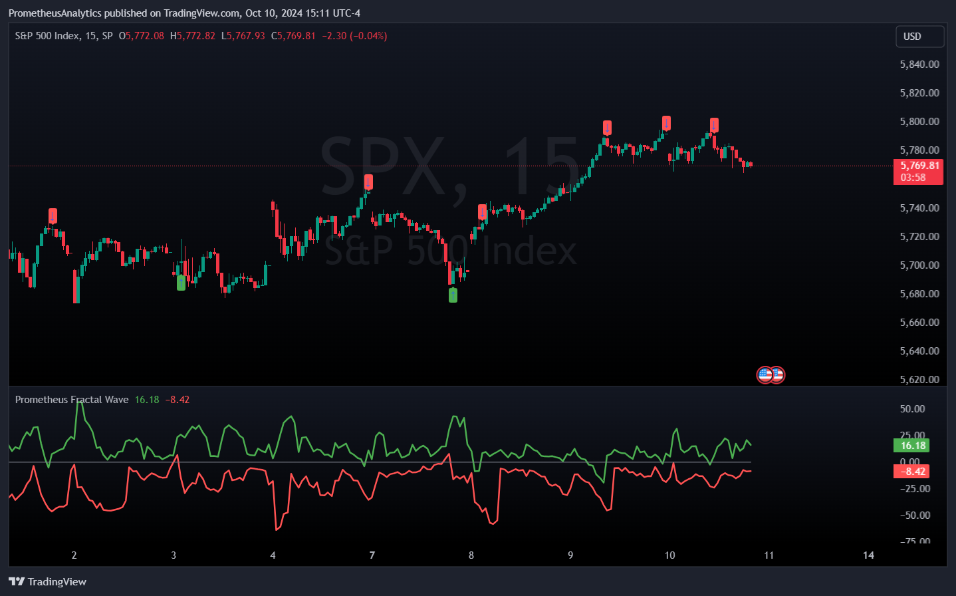Click the red sell arrow marker just after session 8 open
This screenshot has width=956, height=596.
pyautogui.click(x=483, y=212)
